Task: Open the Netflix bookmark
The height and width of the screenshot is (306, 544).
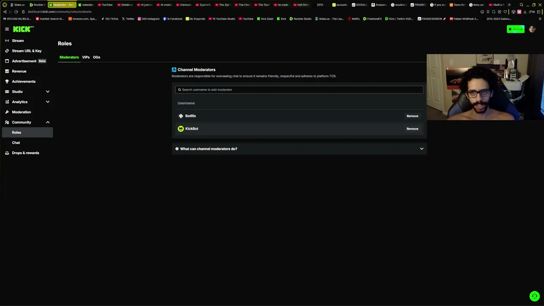Action: click(x=354, y=19)
